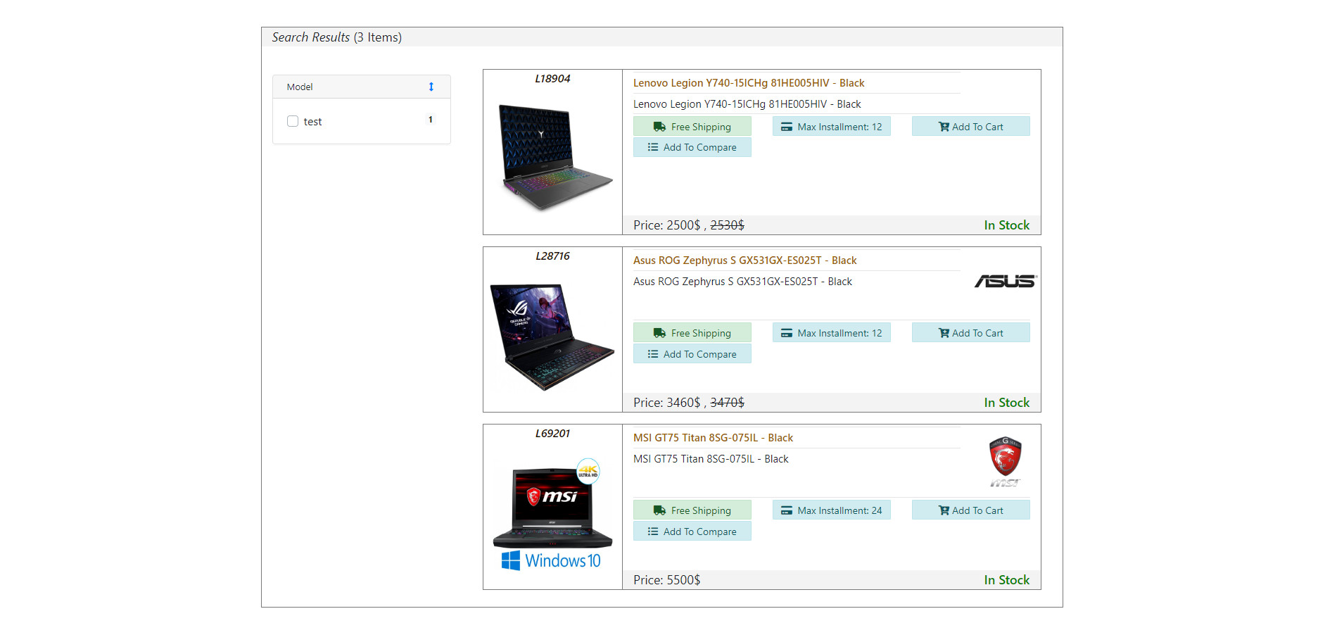Expand the Model filter panel header
The image size is (1337, 635).
tap(362, 87)
